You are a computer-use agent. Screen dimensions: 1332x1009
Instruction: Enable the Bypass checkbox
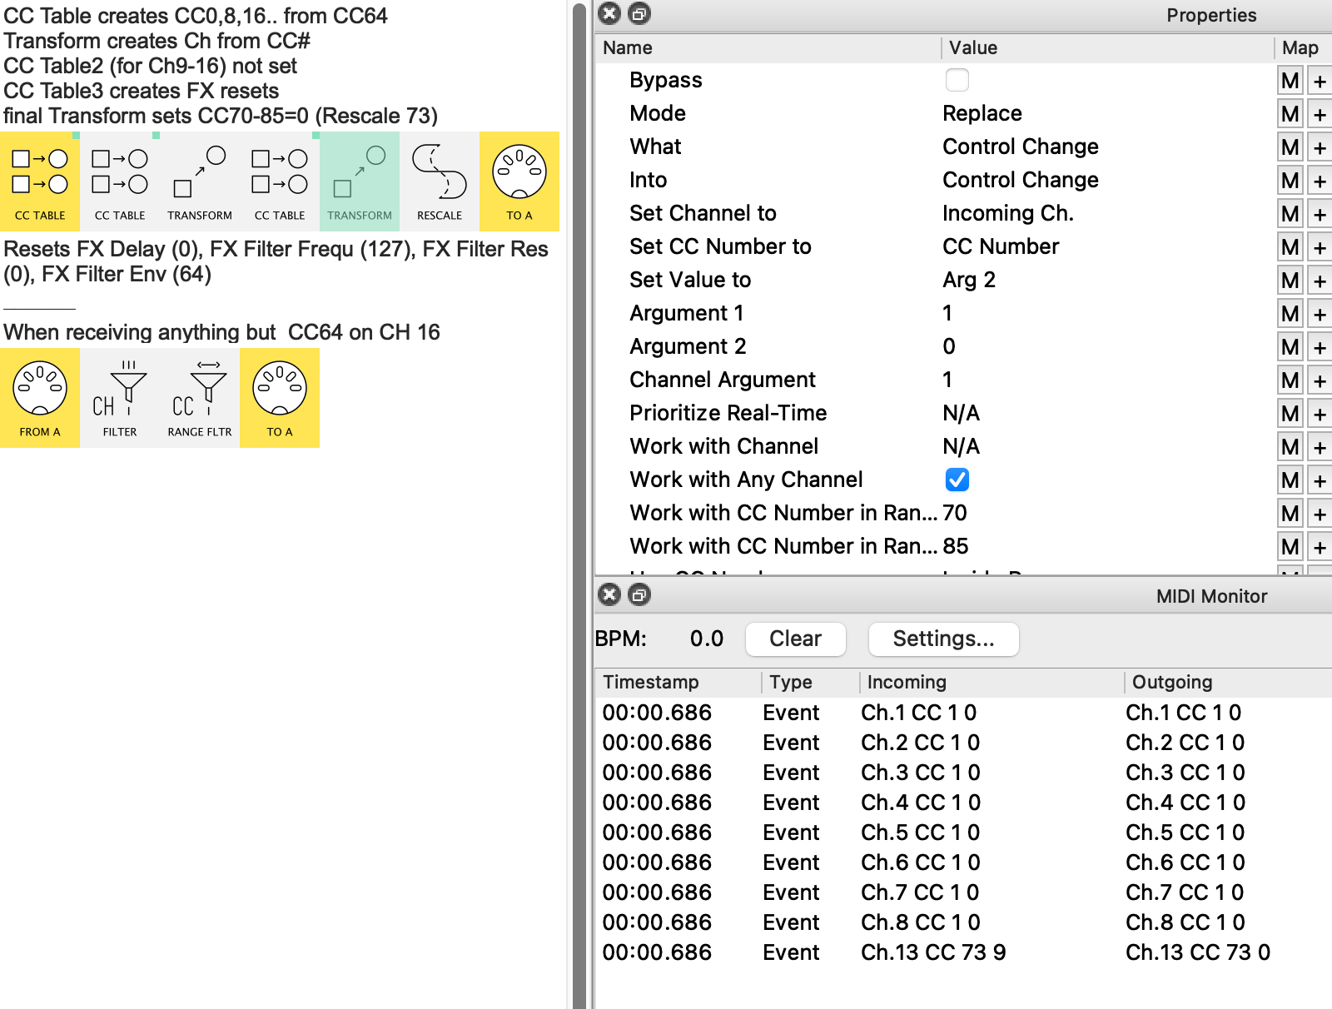[957, 80]
